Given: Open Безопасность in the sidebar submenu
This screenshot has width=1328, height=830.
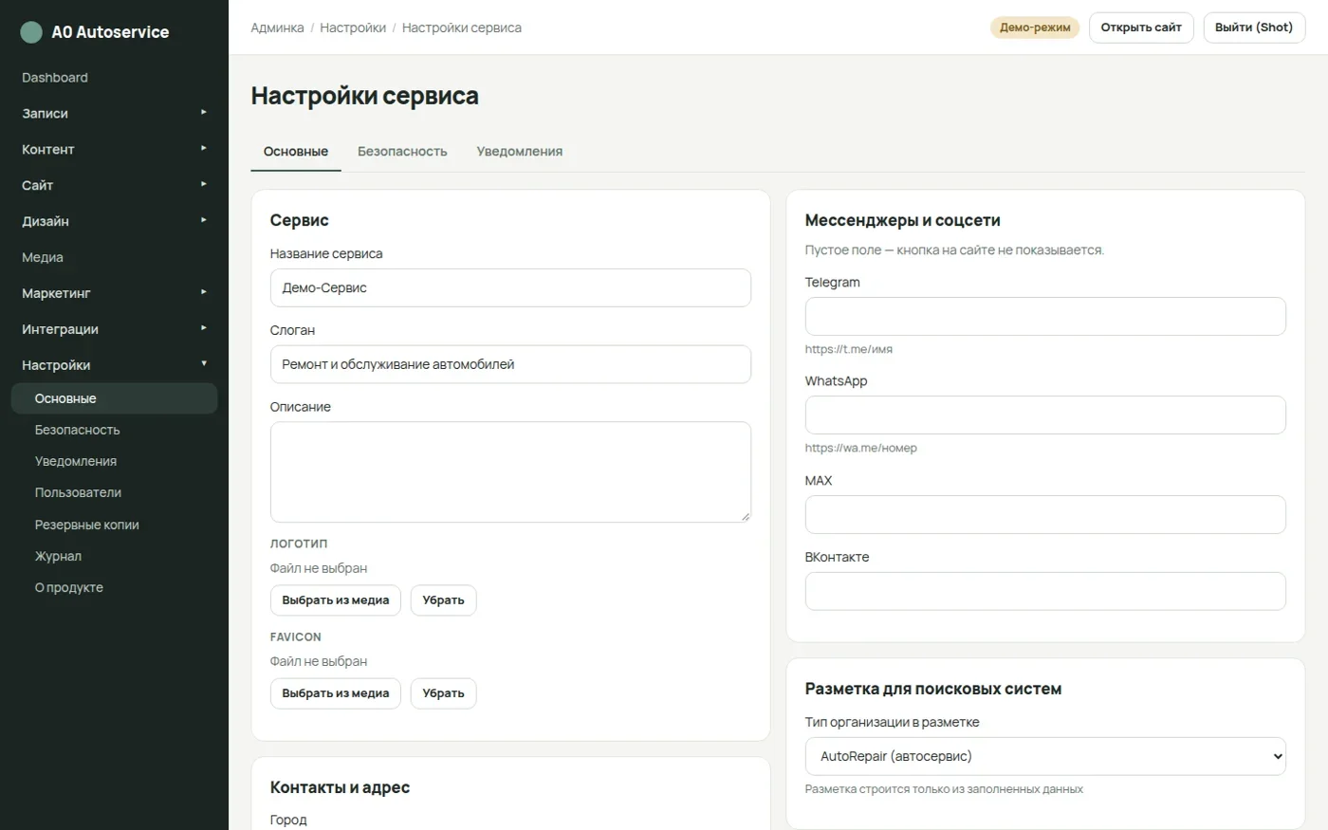Looking at the screenshot, I should [x=114, y=430].
